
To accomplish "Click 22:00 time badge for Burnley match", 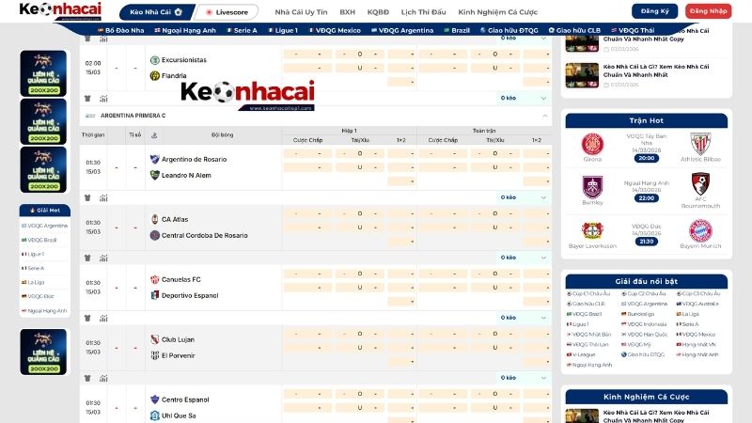I will (x=647, y=198).
